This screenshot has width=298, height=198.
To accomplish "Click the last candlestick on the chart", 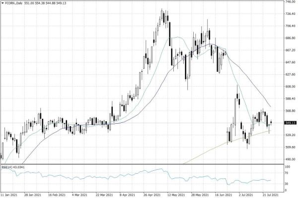I will 271,123.
